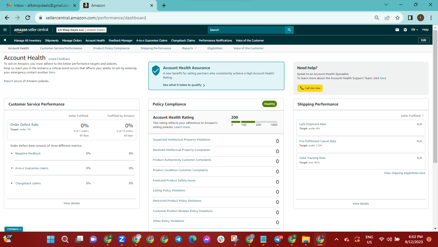Click the Help link in header
This screenshot has width=438, height=247.
(x=425, y=30)
